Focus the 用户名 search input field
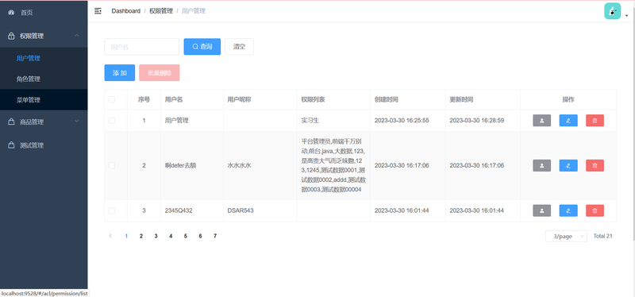Image resolution: width=635 pixels, height=297 pixels. pos(142,47)
